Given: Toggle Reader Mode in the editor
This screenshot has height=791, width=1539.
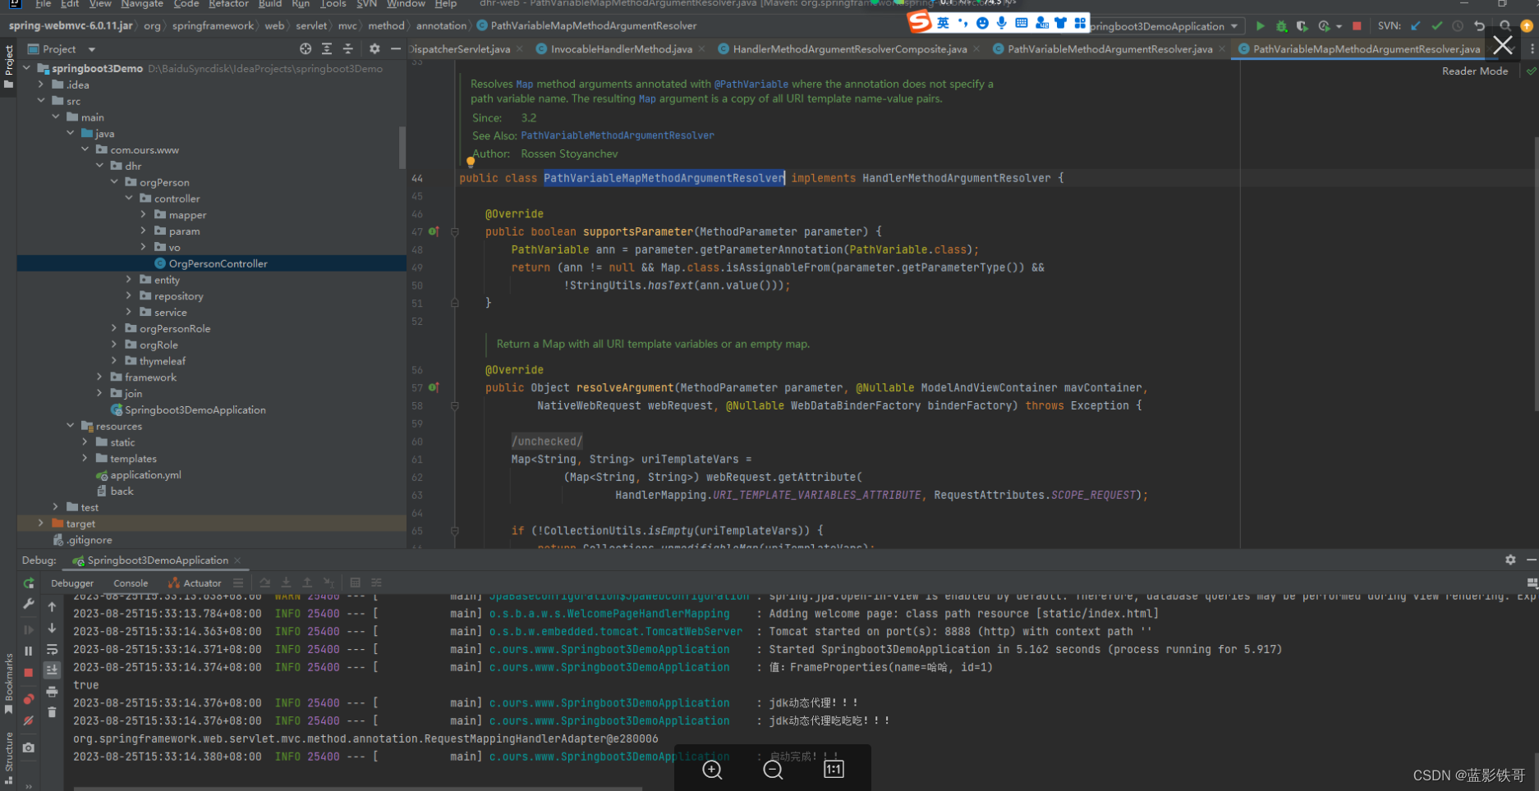Looking at the screenshot, I should (1475, 71).
